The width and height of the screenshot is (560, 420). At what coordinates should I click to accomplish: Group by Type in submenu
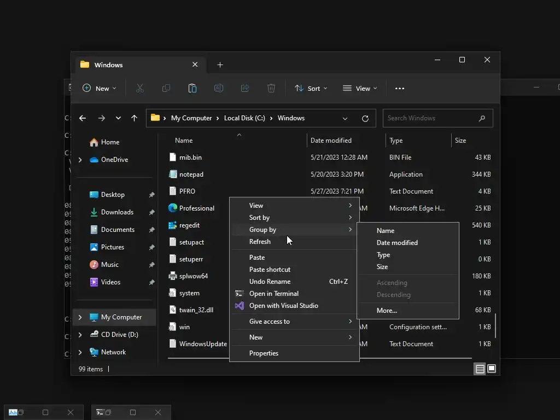point(408,255)
